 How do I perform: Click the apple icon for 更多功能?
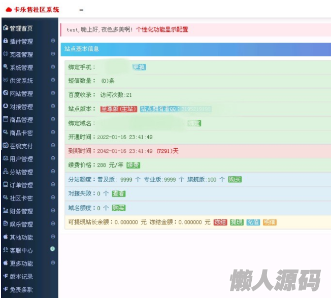[6, 263]
